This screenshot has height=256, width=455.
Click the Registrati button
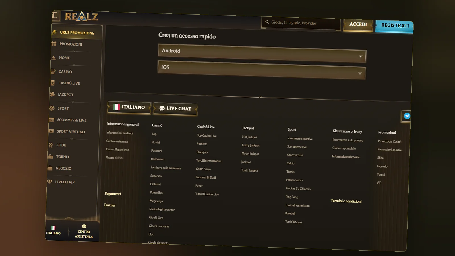click(x=395, y=26)
